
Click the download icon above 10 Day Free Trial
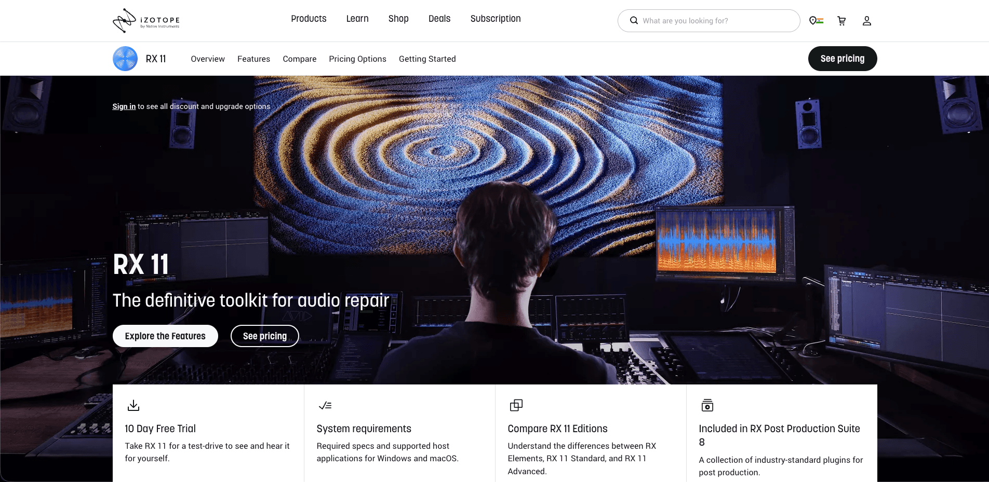click(133, 405)
